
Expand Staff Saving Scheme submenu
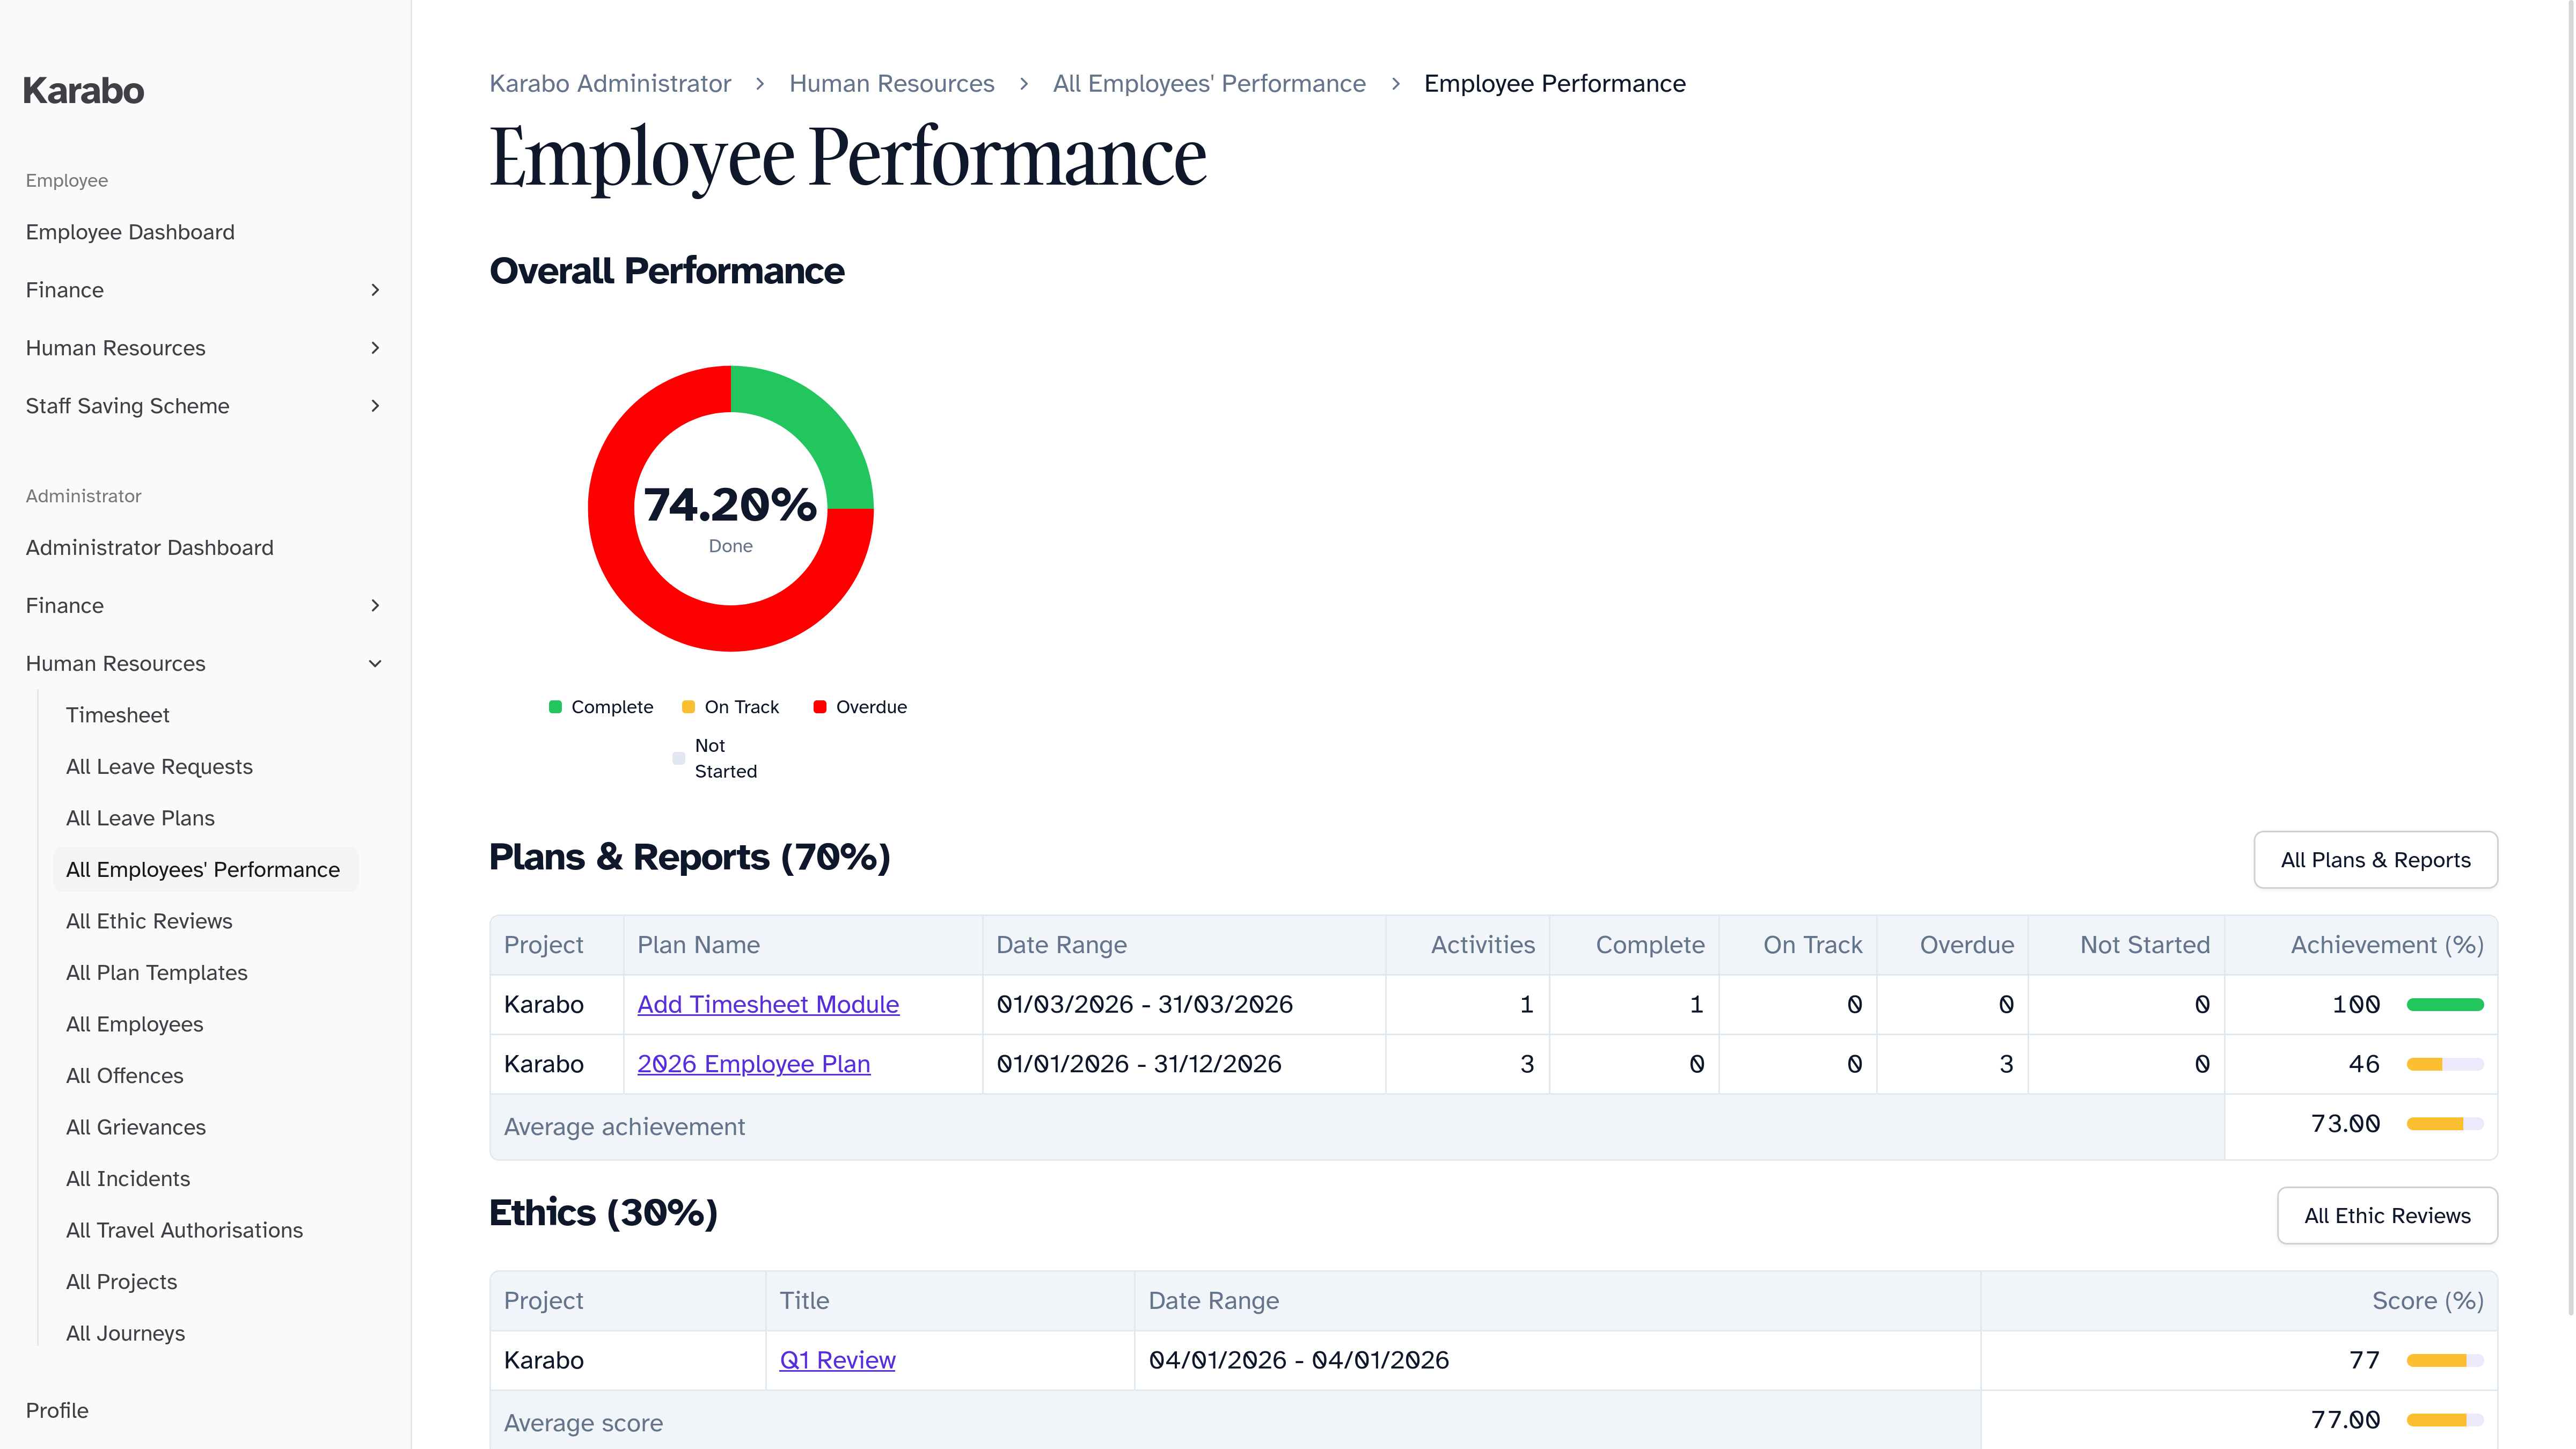[375, 406]
